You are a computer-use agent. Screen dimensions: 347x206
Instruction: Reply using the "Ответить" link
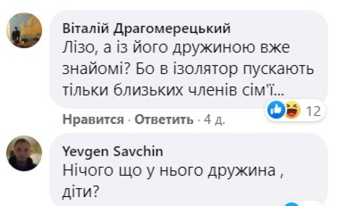(x=164, y=119)
